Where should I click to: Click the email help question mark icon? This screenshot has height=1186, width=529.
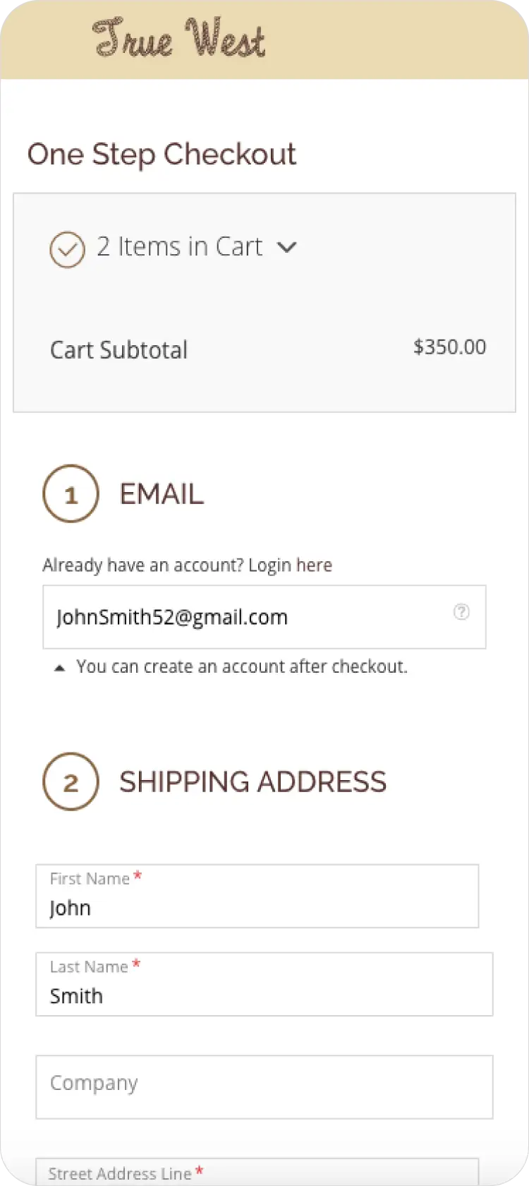(x=461, y=611)
